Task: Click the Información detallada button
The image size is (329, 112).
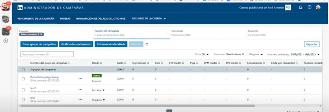Action: click(x=111, y=44)
